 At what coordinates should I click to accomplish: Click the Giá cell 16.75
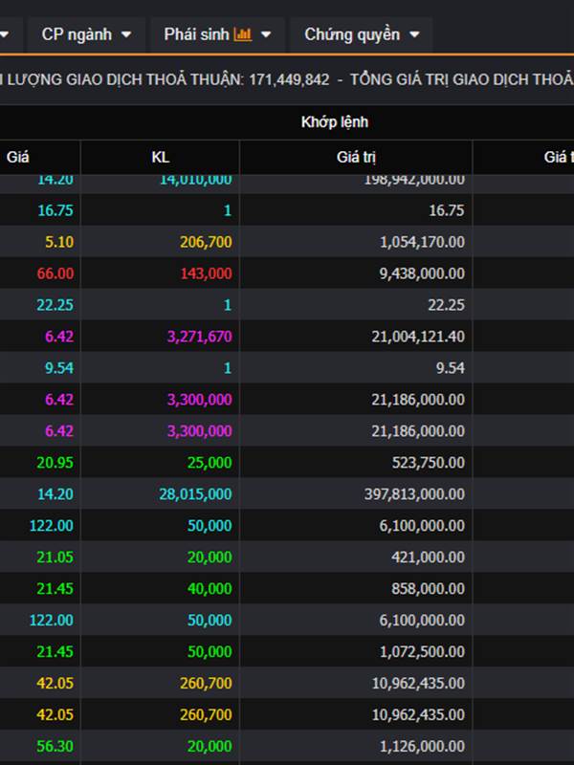55,210
